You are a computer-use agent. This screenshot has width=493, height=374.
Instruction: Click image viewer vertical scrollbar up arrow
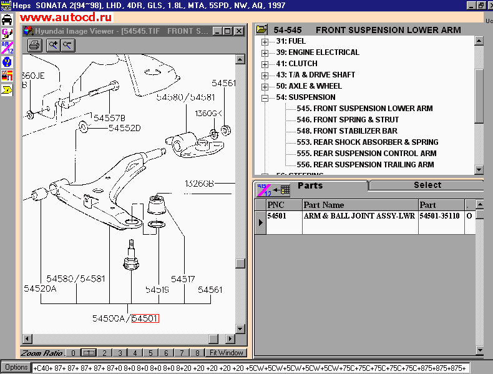pos(240,59)
